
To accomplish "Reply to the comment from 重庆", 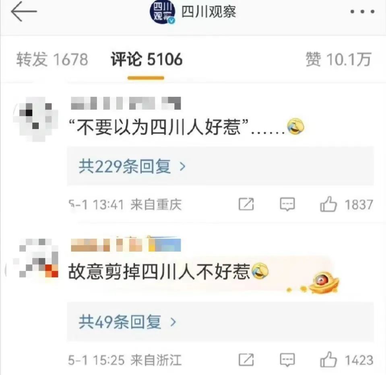I will click(287, 204).
